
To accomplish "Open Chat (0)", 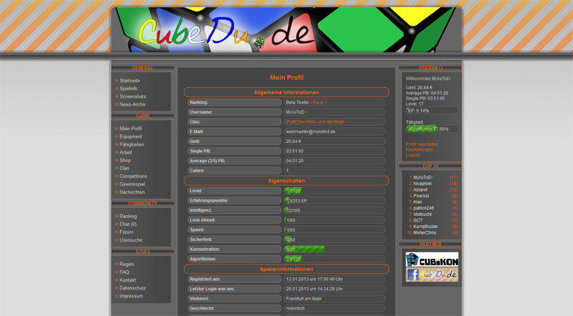I will tap(128, 224).
